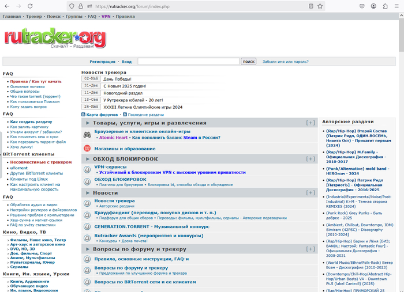The width and height of the screenshot is (404, 292).
Task: Click forum icon beside Новости трекера forum
Action: click(87, 203)
